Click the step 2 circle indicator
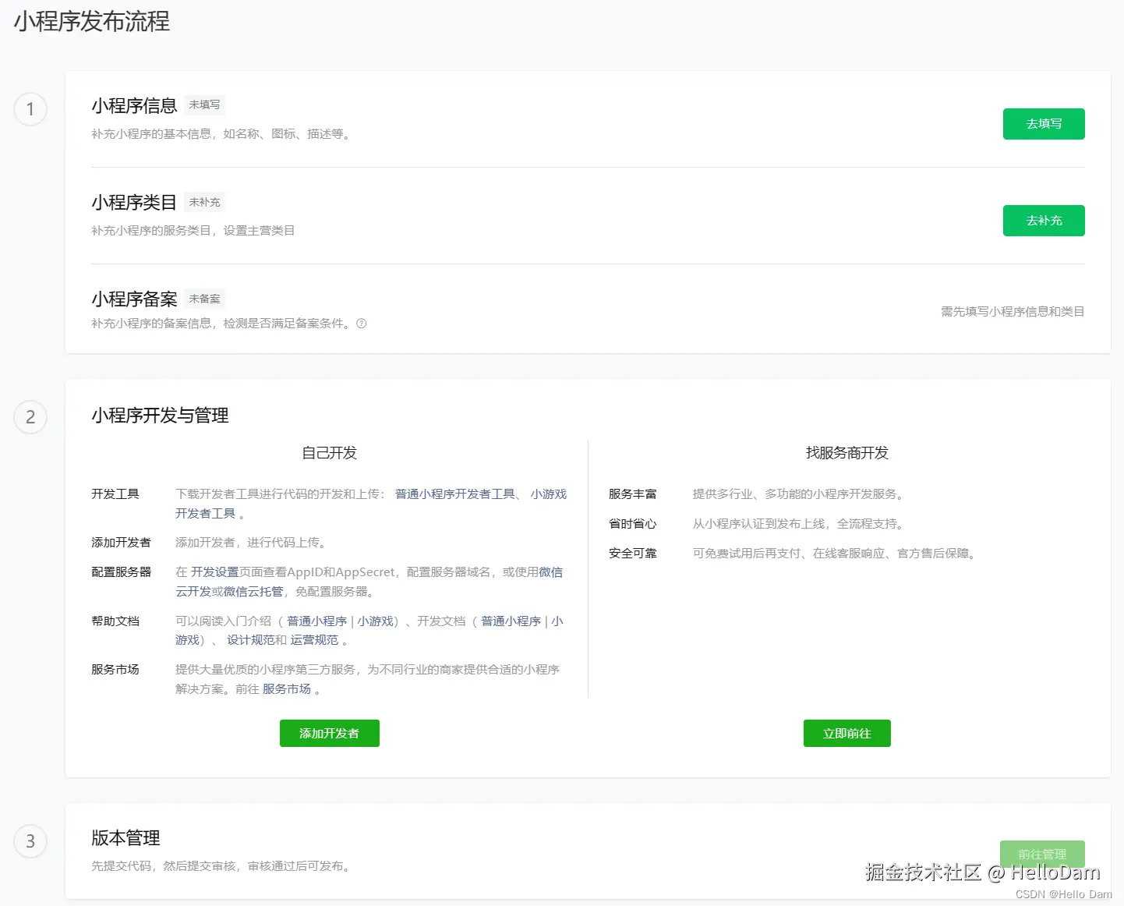Screen dimensions: 1124x906 point(30,417)
